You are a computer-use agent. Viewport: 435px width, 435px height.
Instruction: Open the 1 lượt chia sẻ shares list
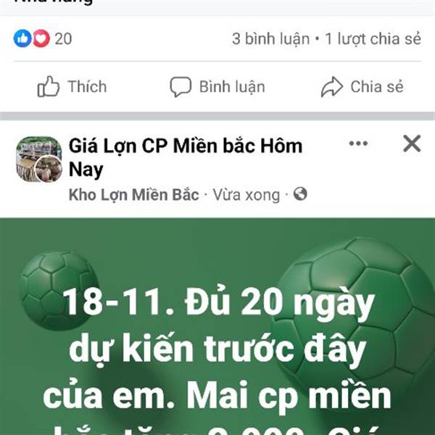pyautogui.click(x=373, y=39)
